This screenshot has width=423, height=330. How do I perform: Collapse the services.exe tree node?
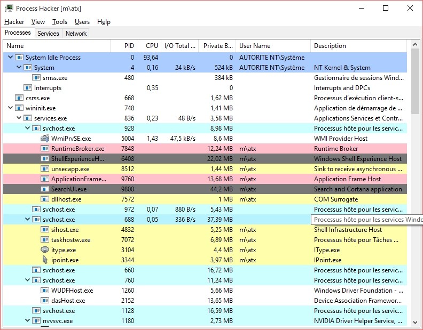(x=19, y=118)
